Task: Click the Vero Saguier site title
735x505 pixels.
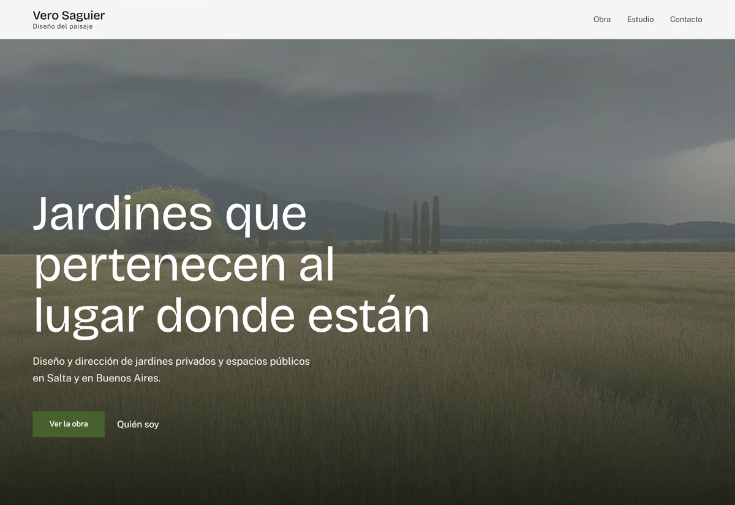Action: (69, 15)
